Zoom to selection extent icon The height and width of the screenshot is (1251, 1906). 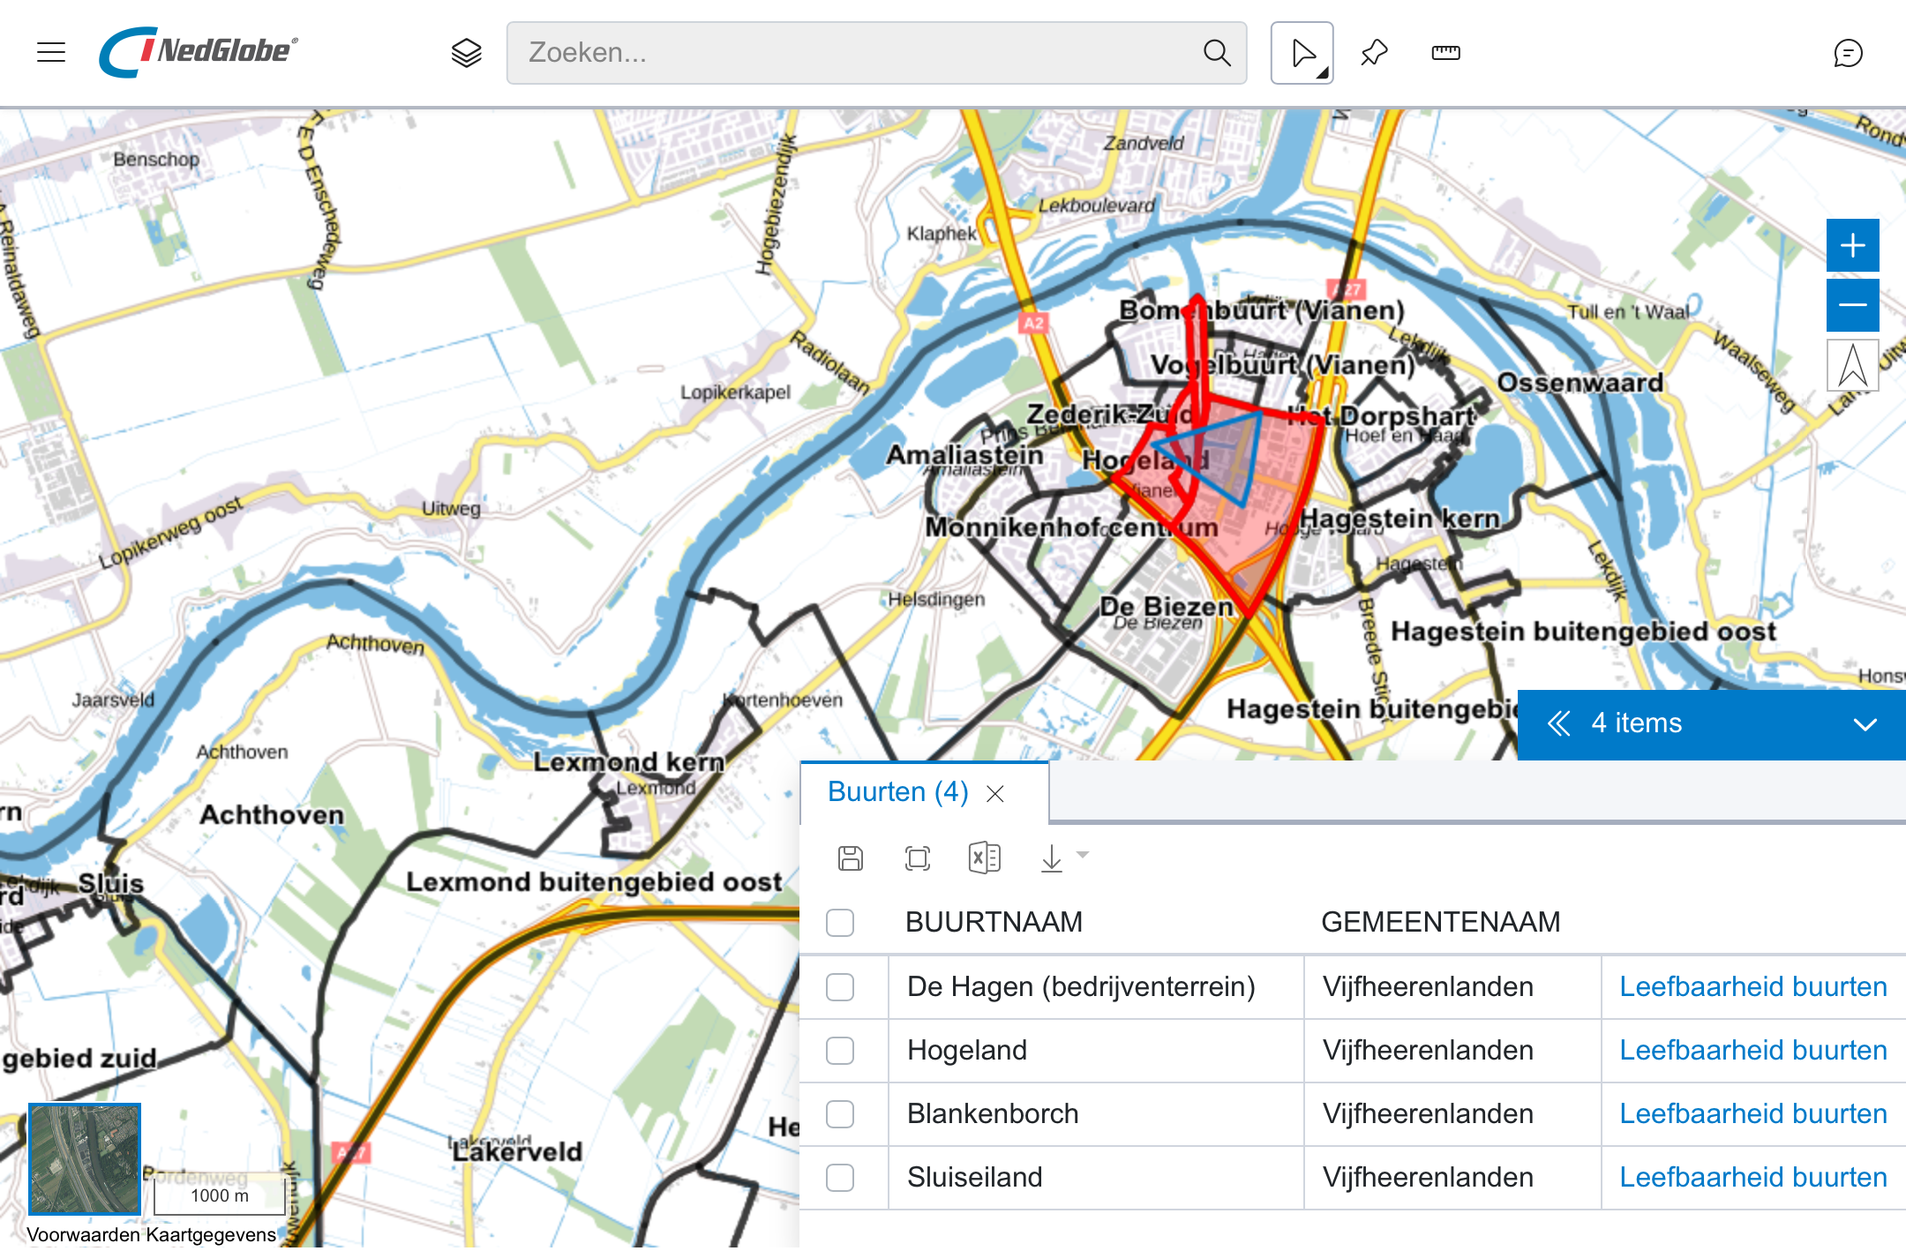tap(918, 858)
